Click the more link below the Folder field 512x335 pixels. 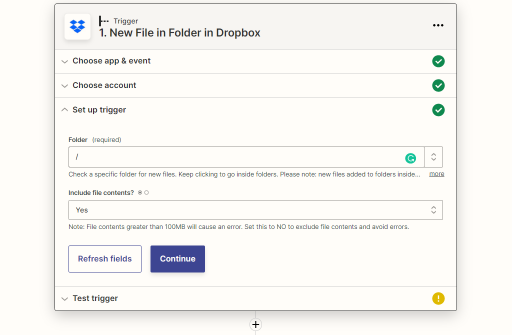click(436, 173)
